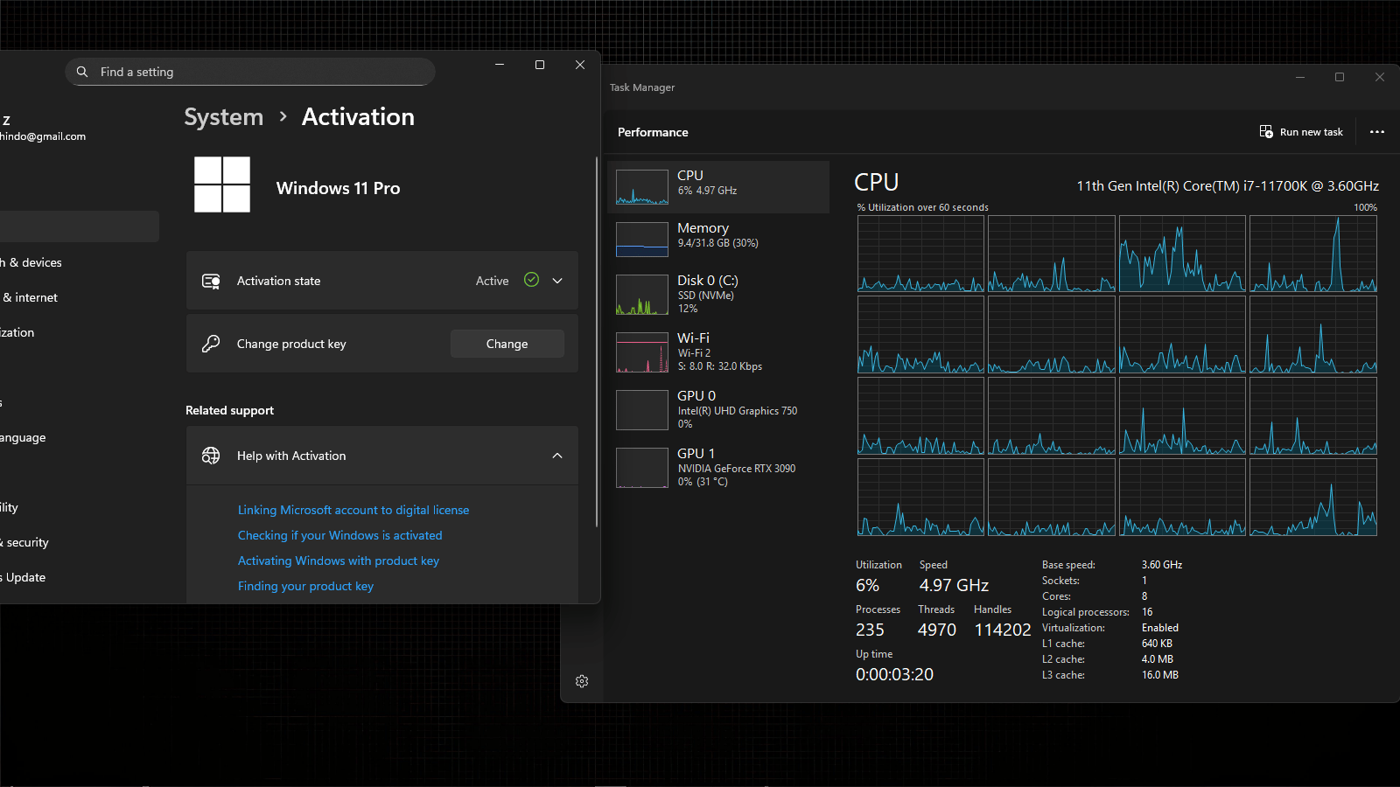This screenshot has height=787, width=1400.
Task: Collapse the Help with Activation section
Action: pyautogui.click(x=557, y=456)
